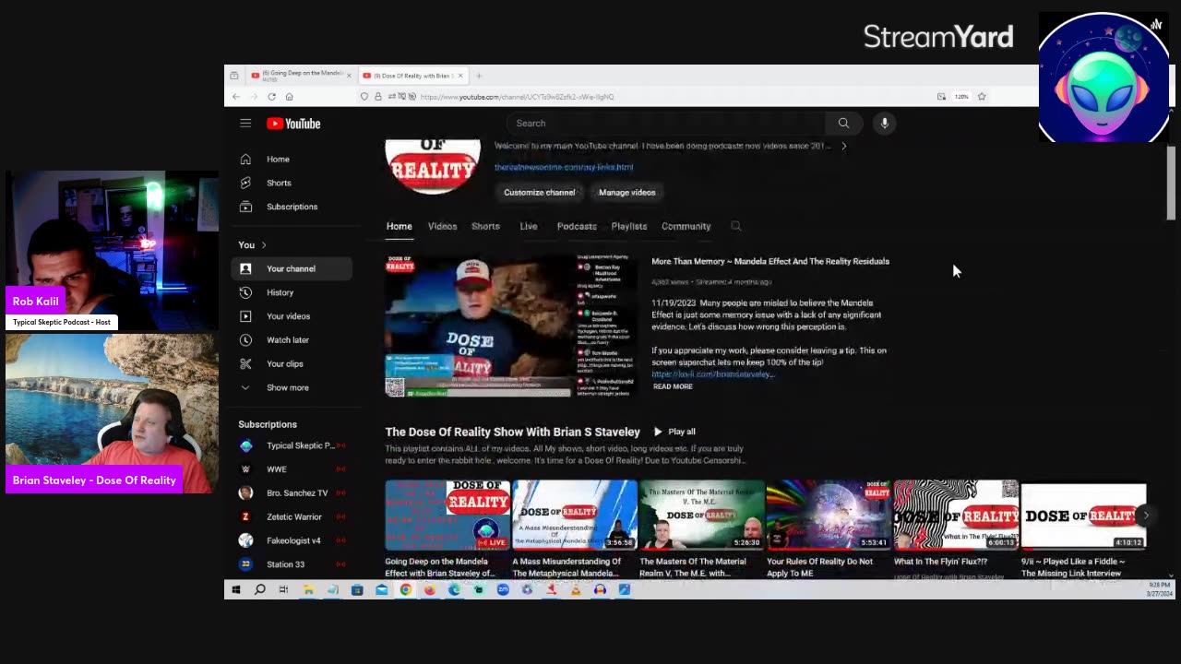Screen dimensions: 1181x664
Task: Open More Than Memory video title
Action: pyautogui.click(x=770, y=261)
